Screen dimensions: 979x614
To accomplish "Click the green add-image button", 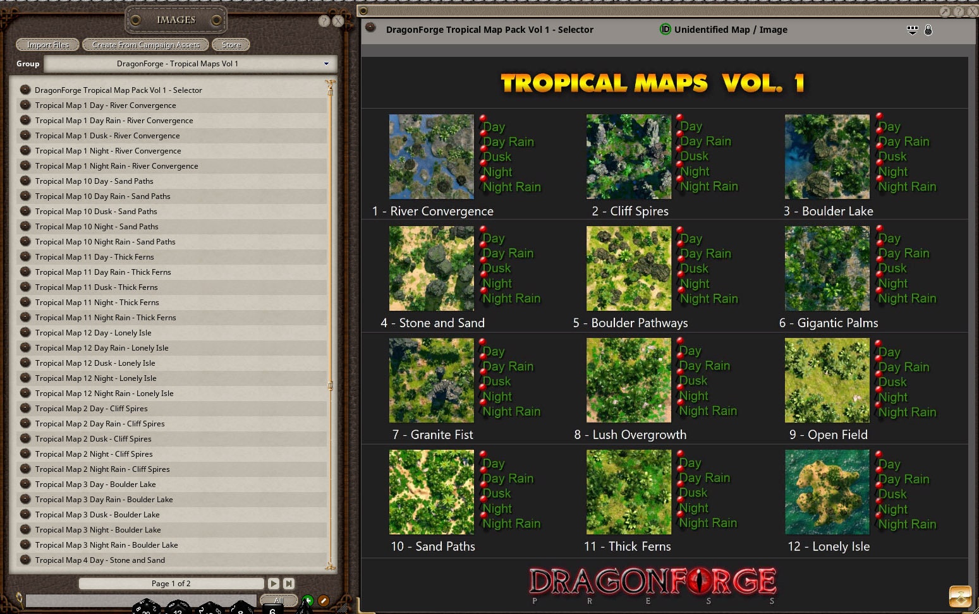I will 308,601.
